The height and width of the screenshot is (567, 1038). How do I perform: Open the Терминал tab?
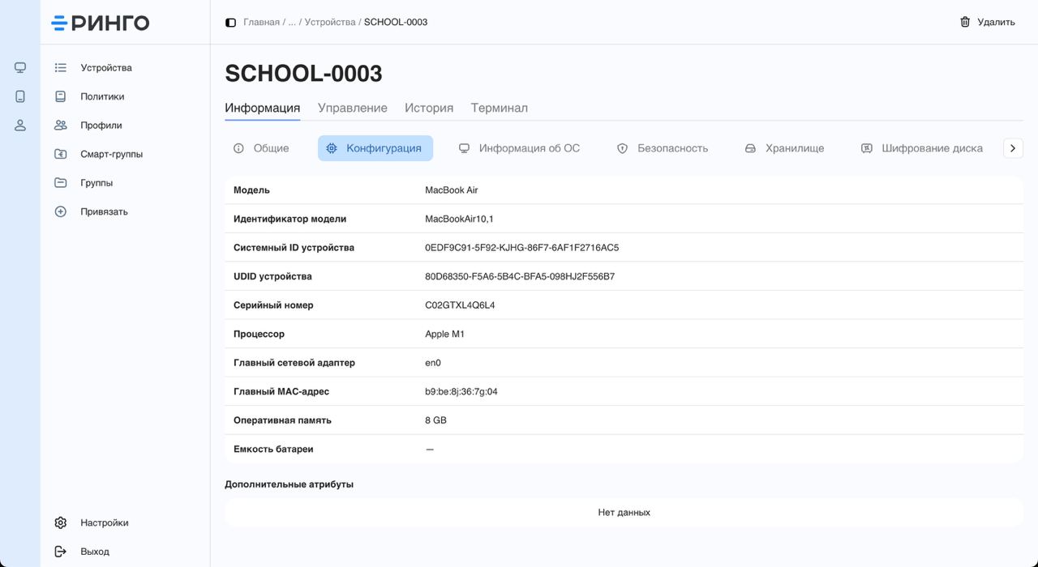pyautogui.click(x=499, y=107)
